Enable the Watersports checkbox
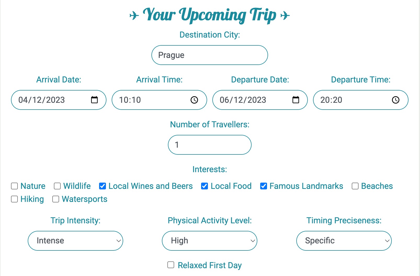This screenshot has height=276, width=420. (56, 199)
